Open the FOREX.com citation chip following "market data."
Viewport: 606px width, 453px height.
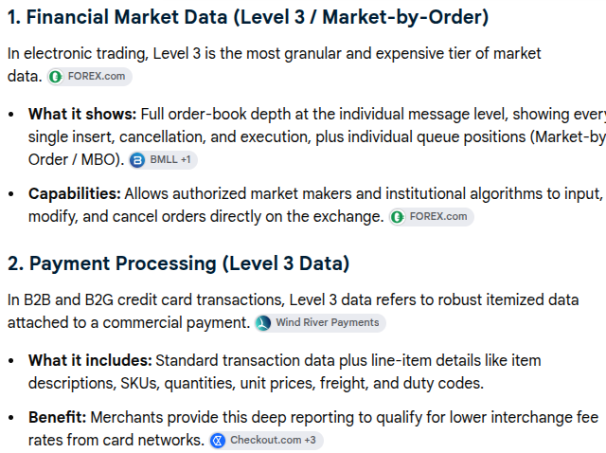click(x=90, y=77)
